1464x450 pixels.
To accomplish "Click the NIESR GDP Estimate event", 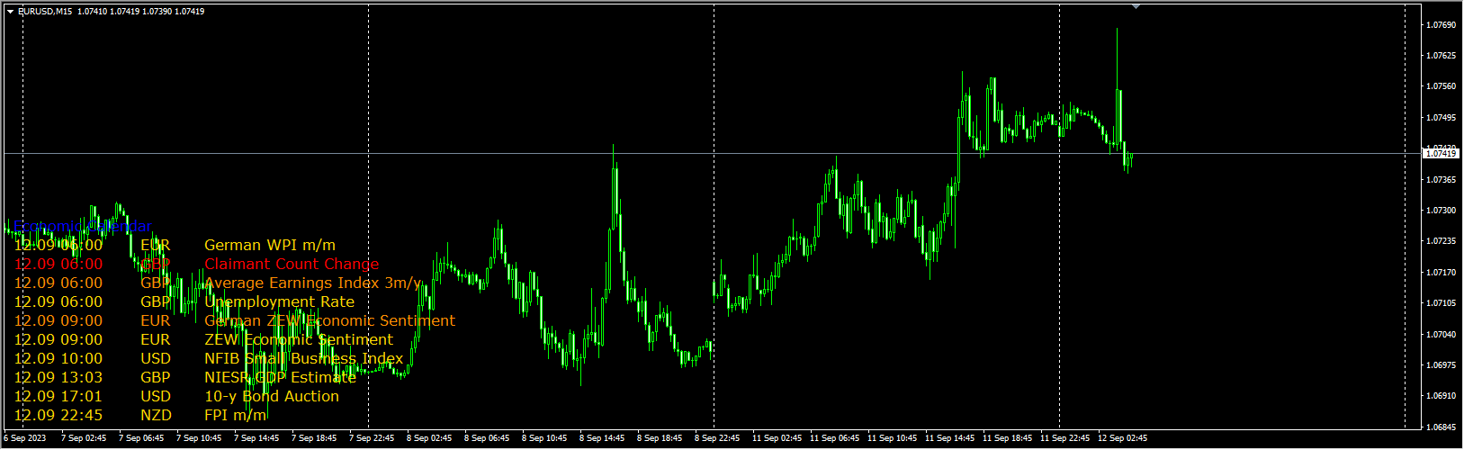I will [x=281, y=377].
